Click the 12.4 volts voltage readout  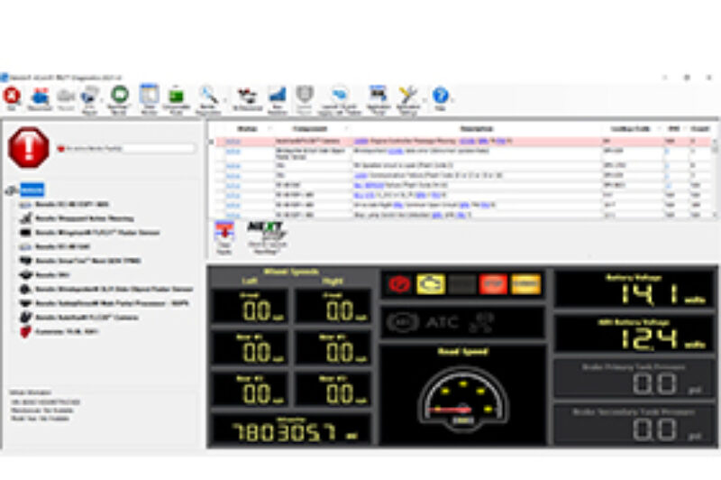click(635, 334)
